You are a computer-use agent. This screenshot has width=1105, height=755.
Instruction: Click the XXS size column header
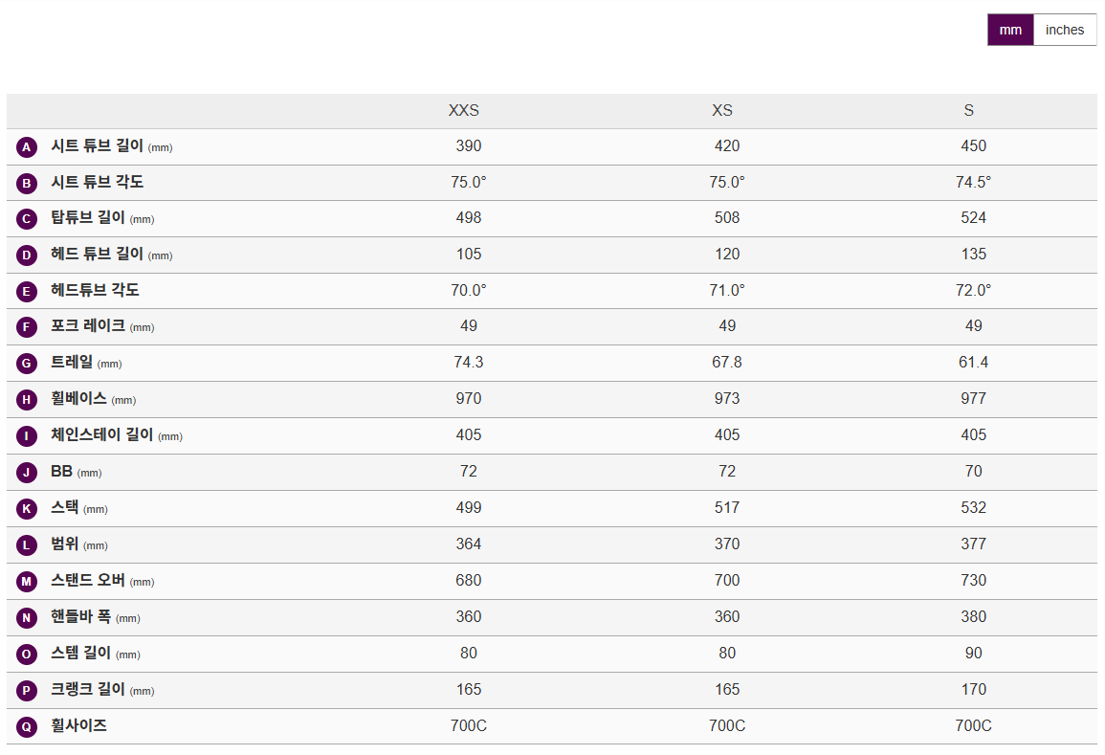(464, 111)
